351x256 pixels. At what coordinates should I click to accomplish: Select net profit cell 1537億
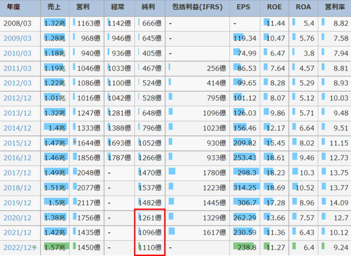tap(150, 188)
